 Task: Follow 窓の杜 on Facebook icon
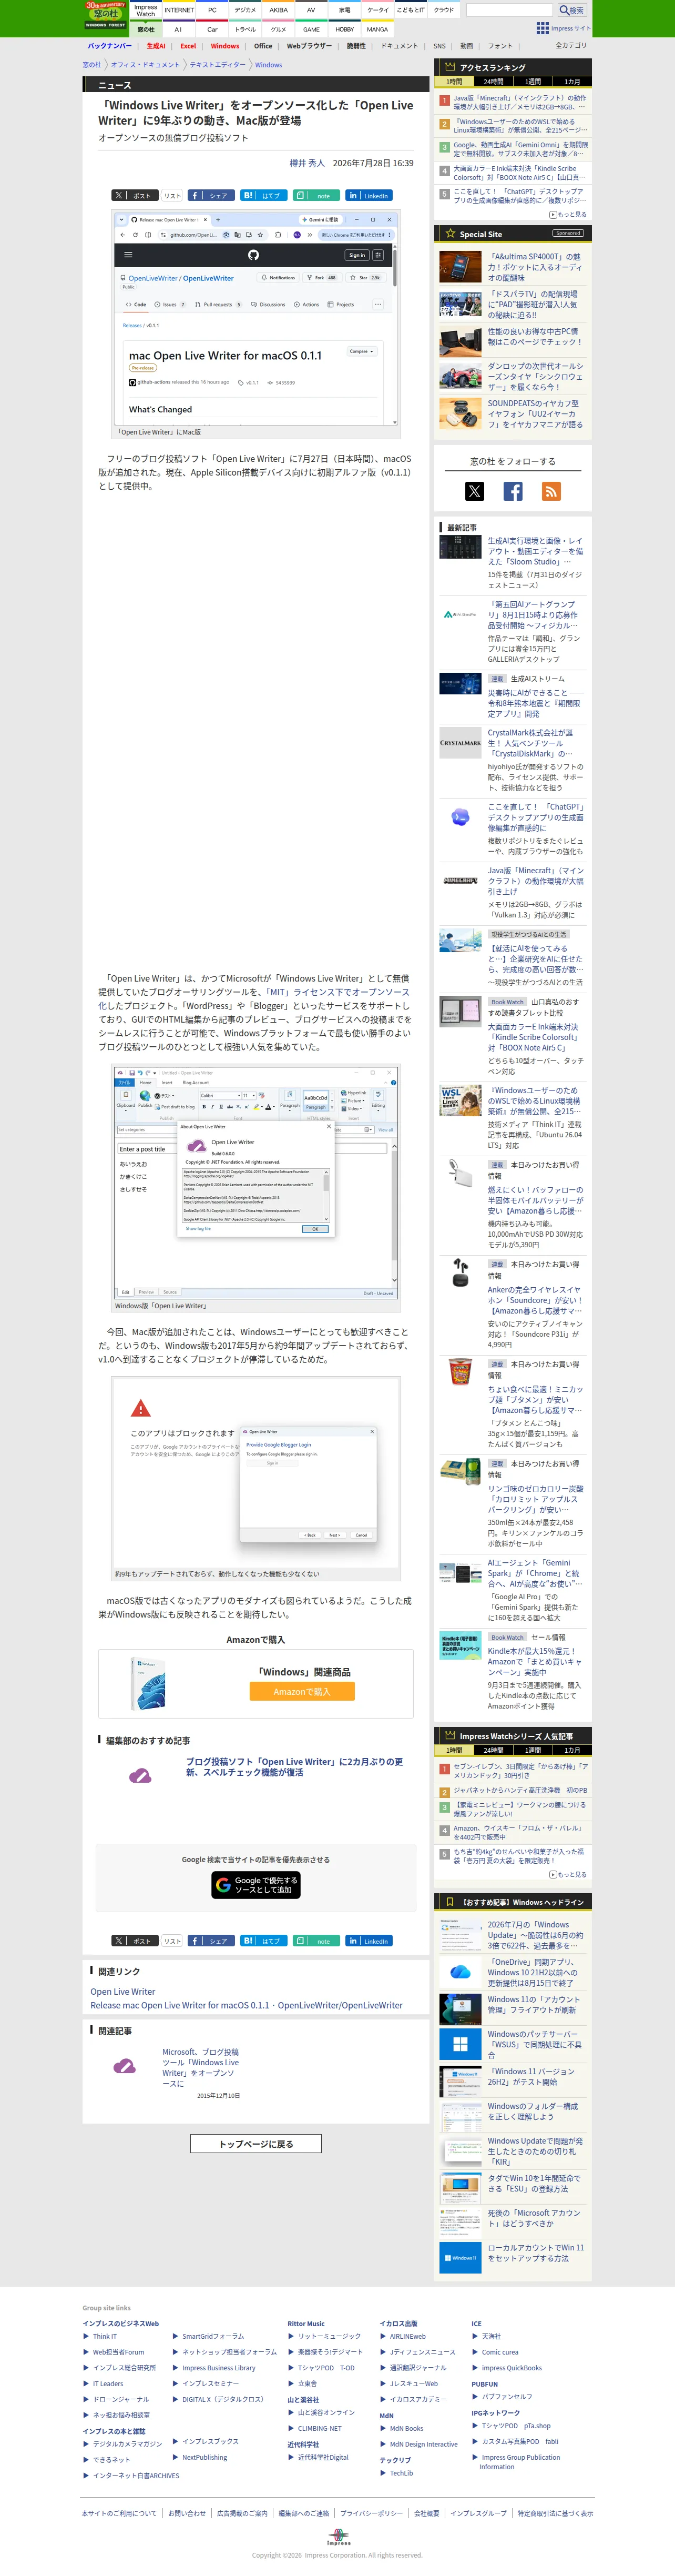click(513, 491)
